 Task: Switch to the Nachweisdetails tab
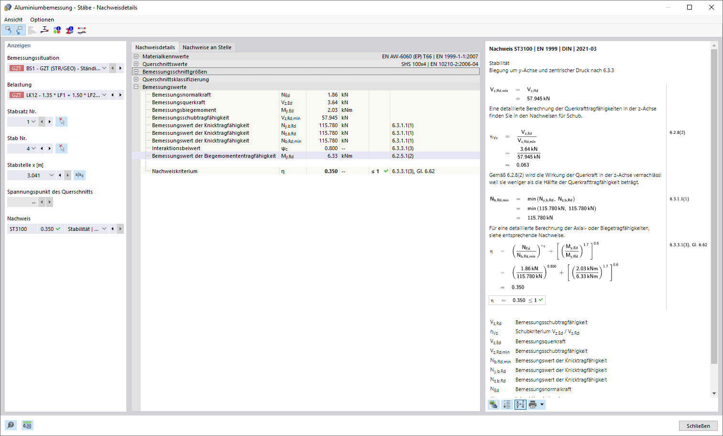(x=155, y=47)
